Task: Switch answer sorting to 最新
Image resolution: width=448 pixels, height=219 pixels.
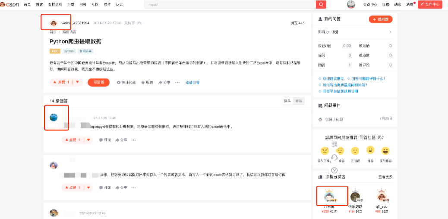Action: pyautogui.click(x=299, y=101)
